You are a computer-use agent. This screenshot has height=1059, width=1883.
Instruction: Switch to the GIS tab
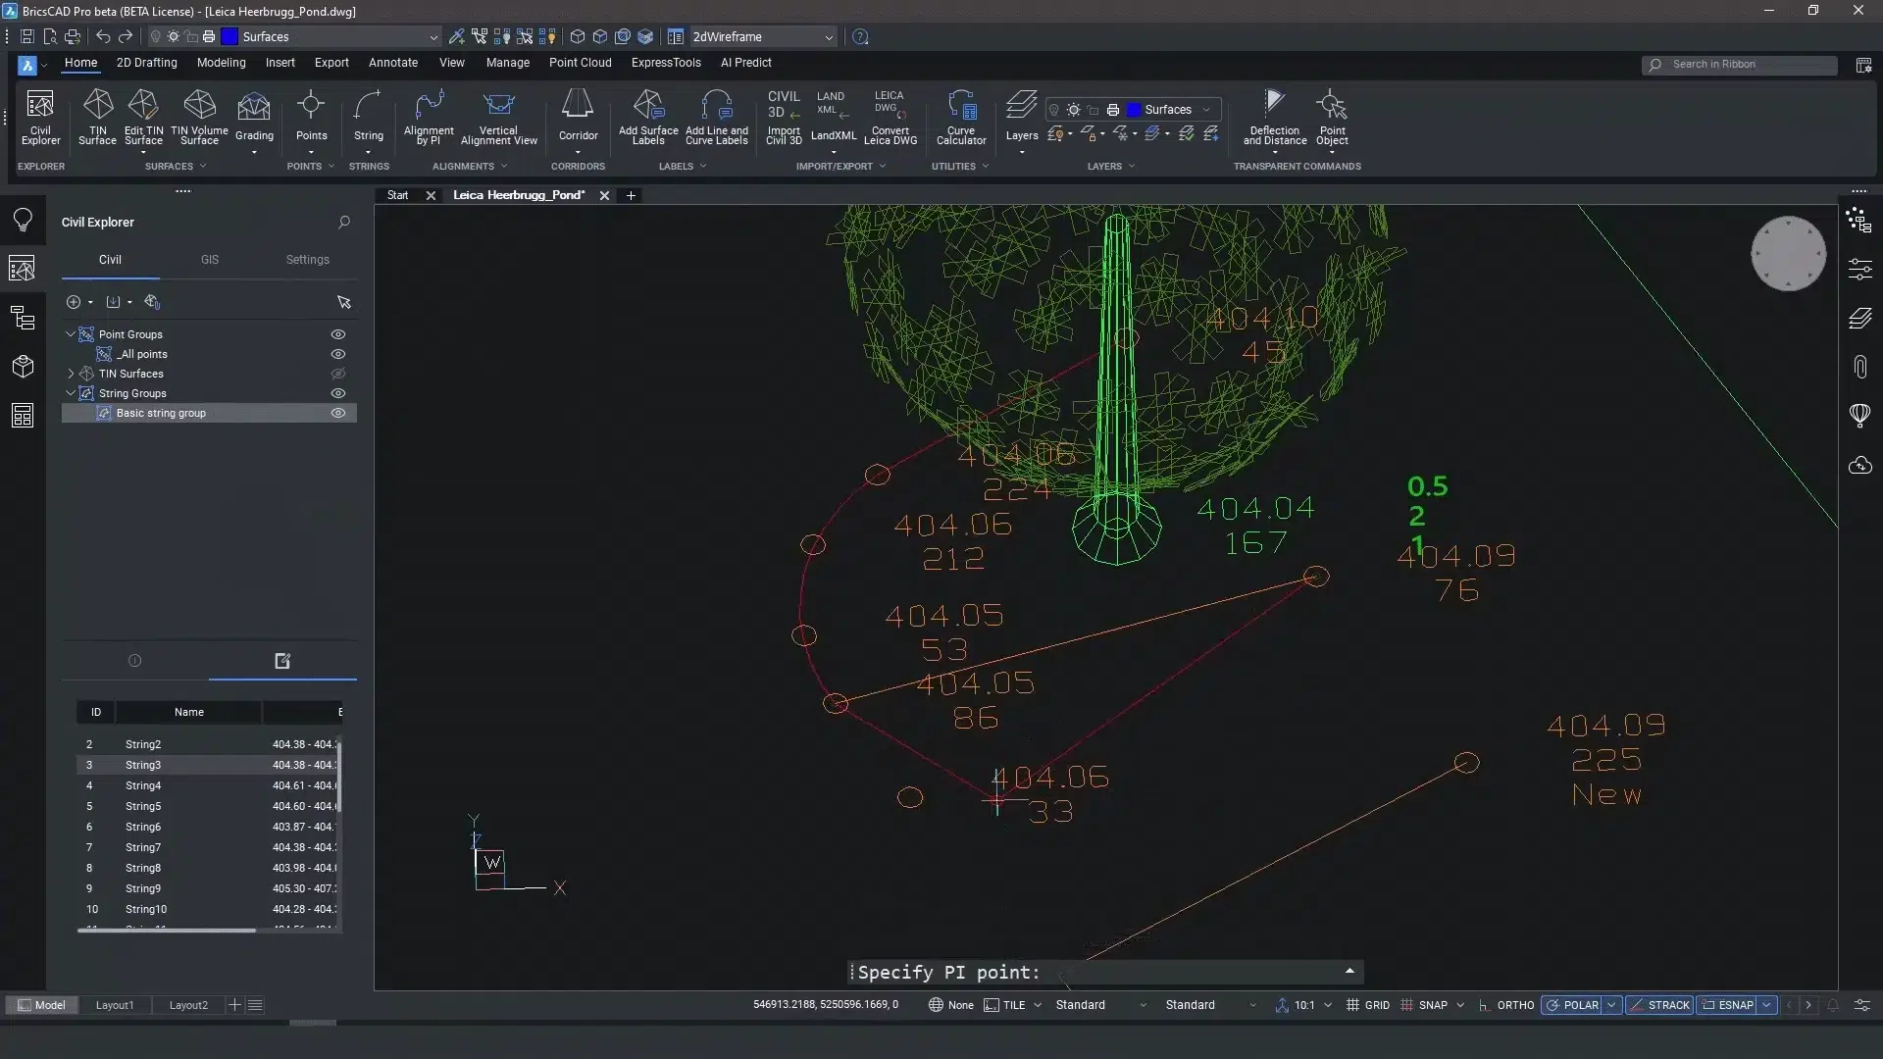(210, 260)
